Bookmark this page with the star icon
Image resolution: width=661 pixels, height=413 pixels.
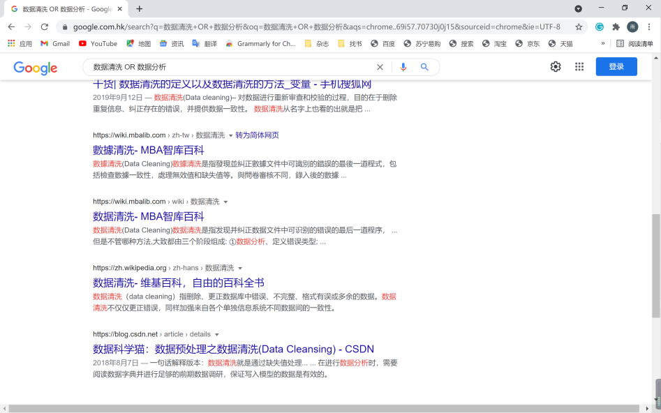coord(579,27)
